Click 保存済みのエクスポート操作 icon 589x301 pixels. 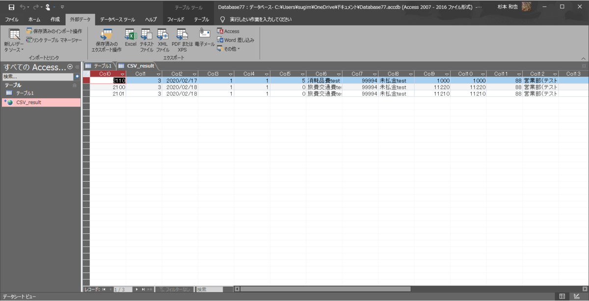coord(106,40)
